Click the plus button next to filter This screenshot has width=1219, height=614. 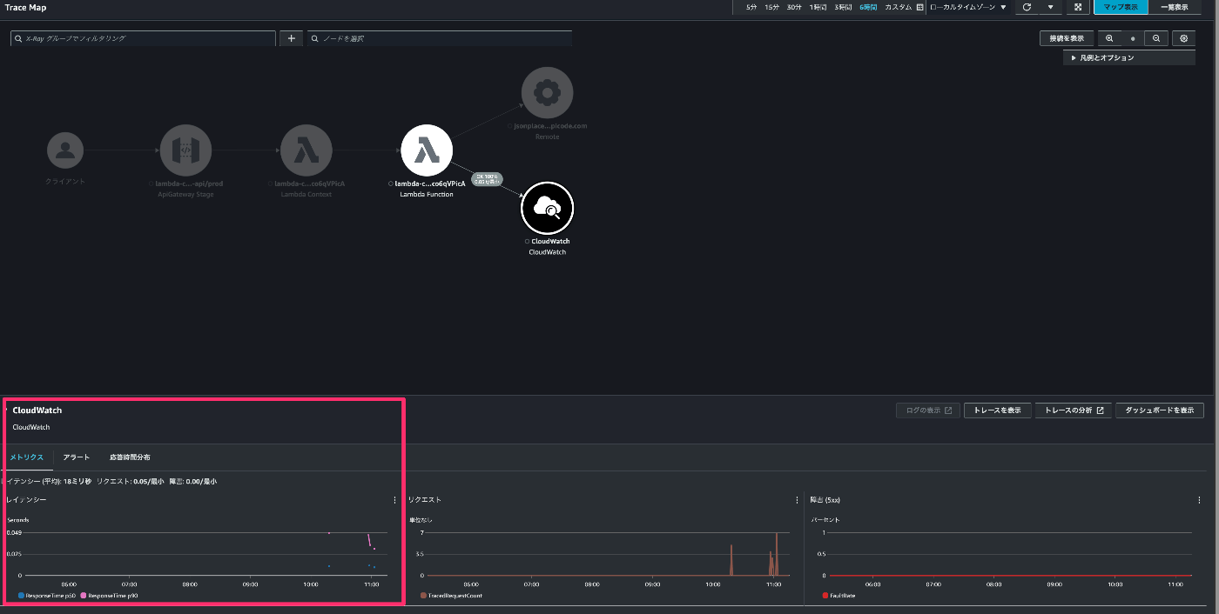tap(291, 38)
